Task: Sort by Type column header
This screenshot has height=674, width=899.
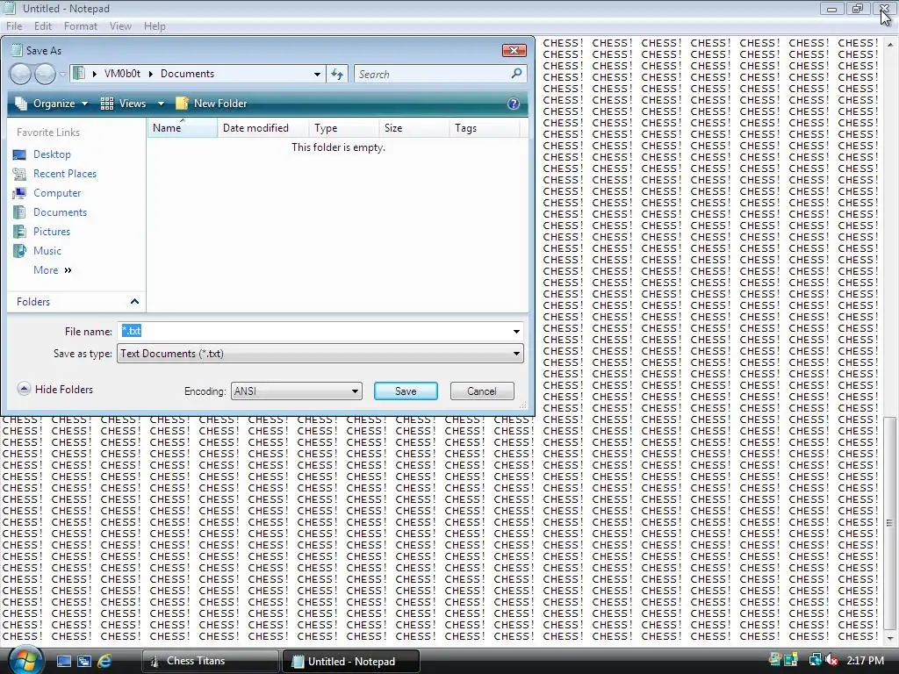Action: point(343,128)
